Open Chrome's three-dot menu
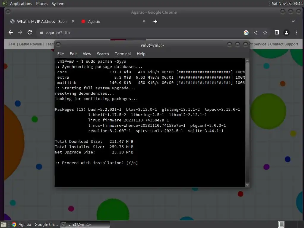Viewport: 304px width, 228px height. point(296,33)
